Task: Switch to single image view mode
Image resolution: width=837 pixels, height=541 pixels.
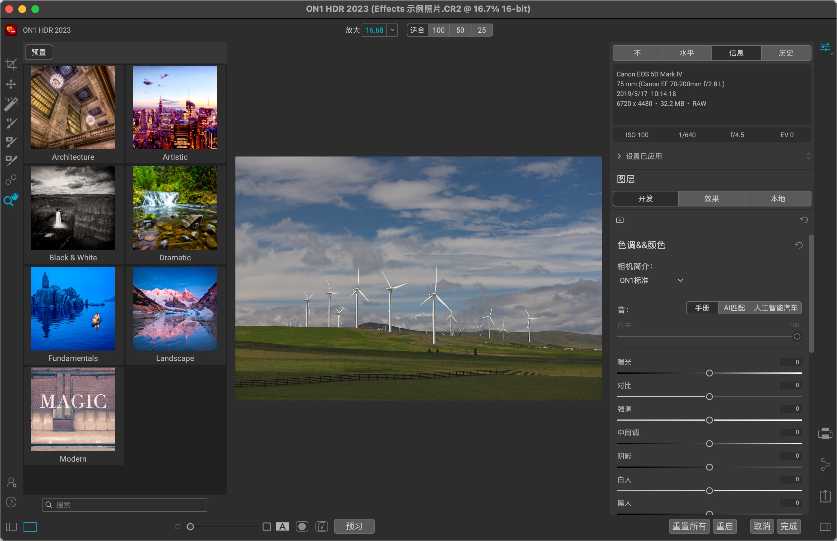Action: pyautogui.click(x=30, y=527)
